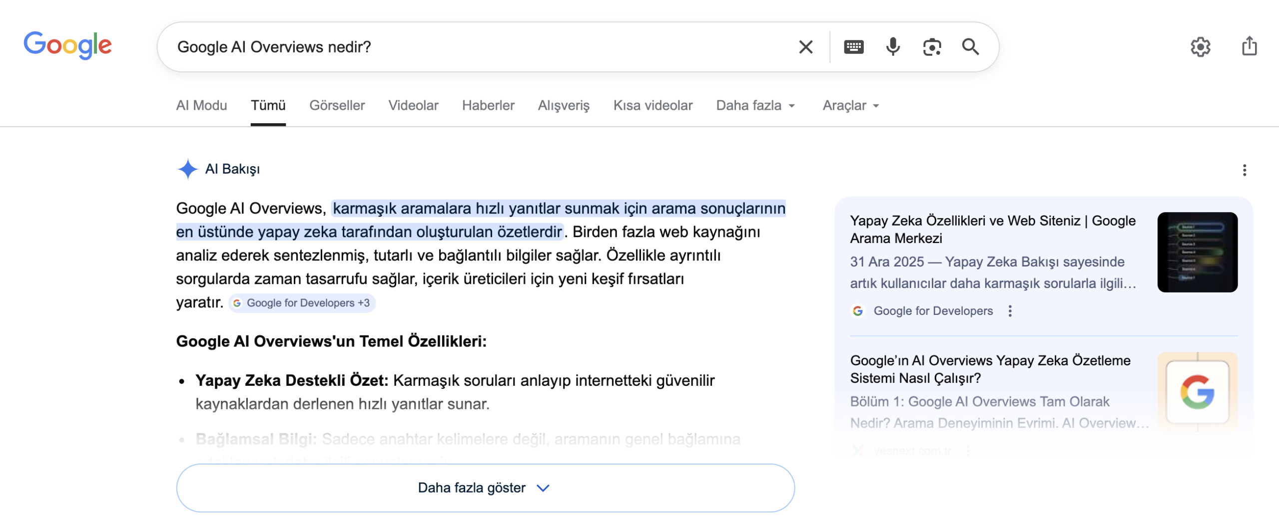The height and width of the screenshot is (531, 1279).
Task: Open quick settings via the gear icon
Action: point(1201,46)
